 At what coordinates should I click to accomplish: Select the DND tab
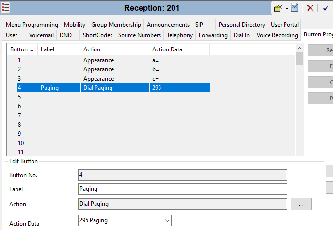68,35
